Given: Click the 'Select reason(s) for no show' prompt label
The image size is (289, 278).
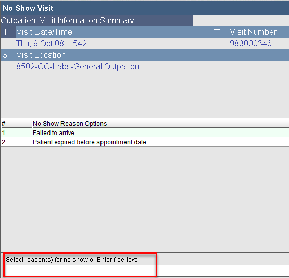Looking at the screenshot, I should 71,260.
